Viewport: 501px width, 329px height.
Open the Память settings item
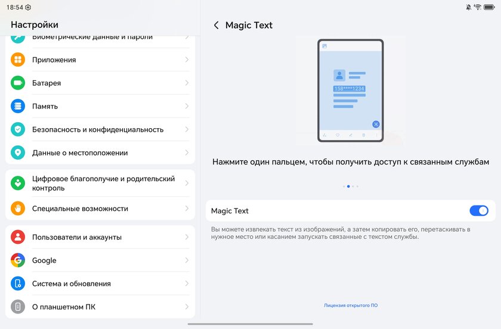100,106
